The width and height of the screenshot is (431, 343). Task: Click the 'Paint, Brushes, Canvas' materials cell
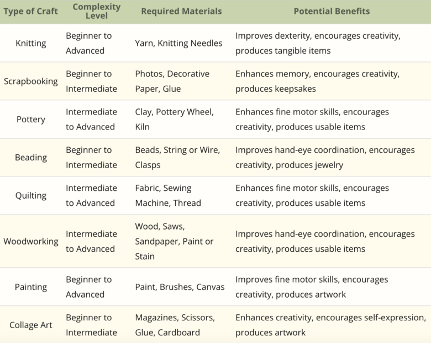coord(180,287)
